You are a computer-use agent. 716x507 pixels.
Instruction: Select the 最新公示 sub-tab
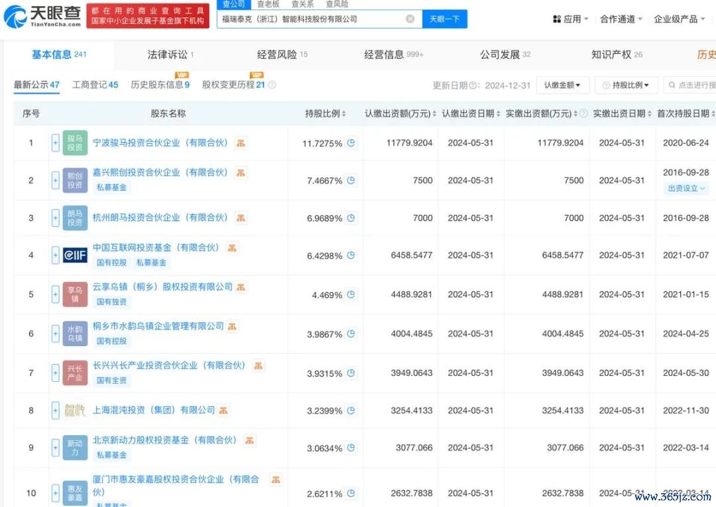[x=36, y=85]
